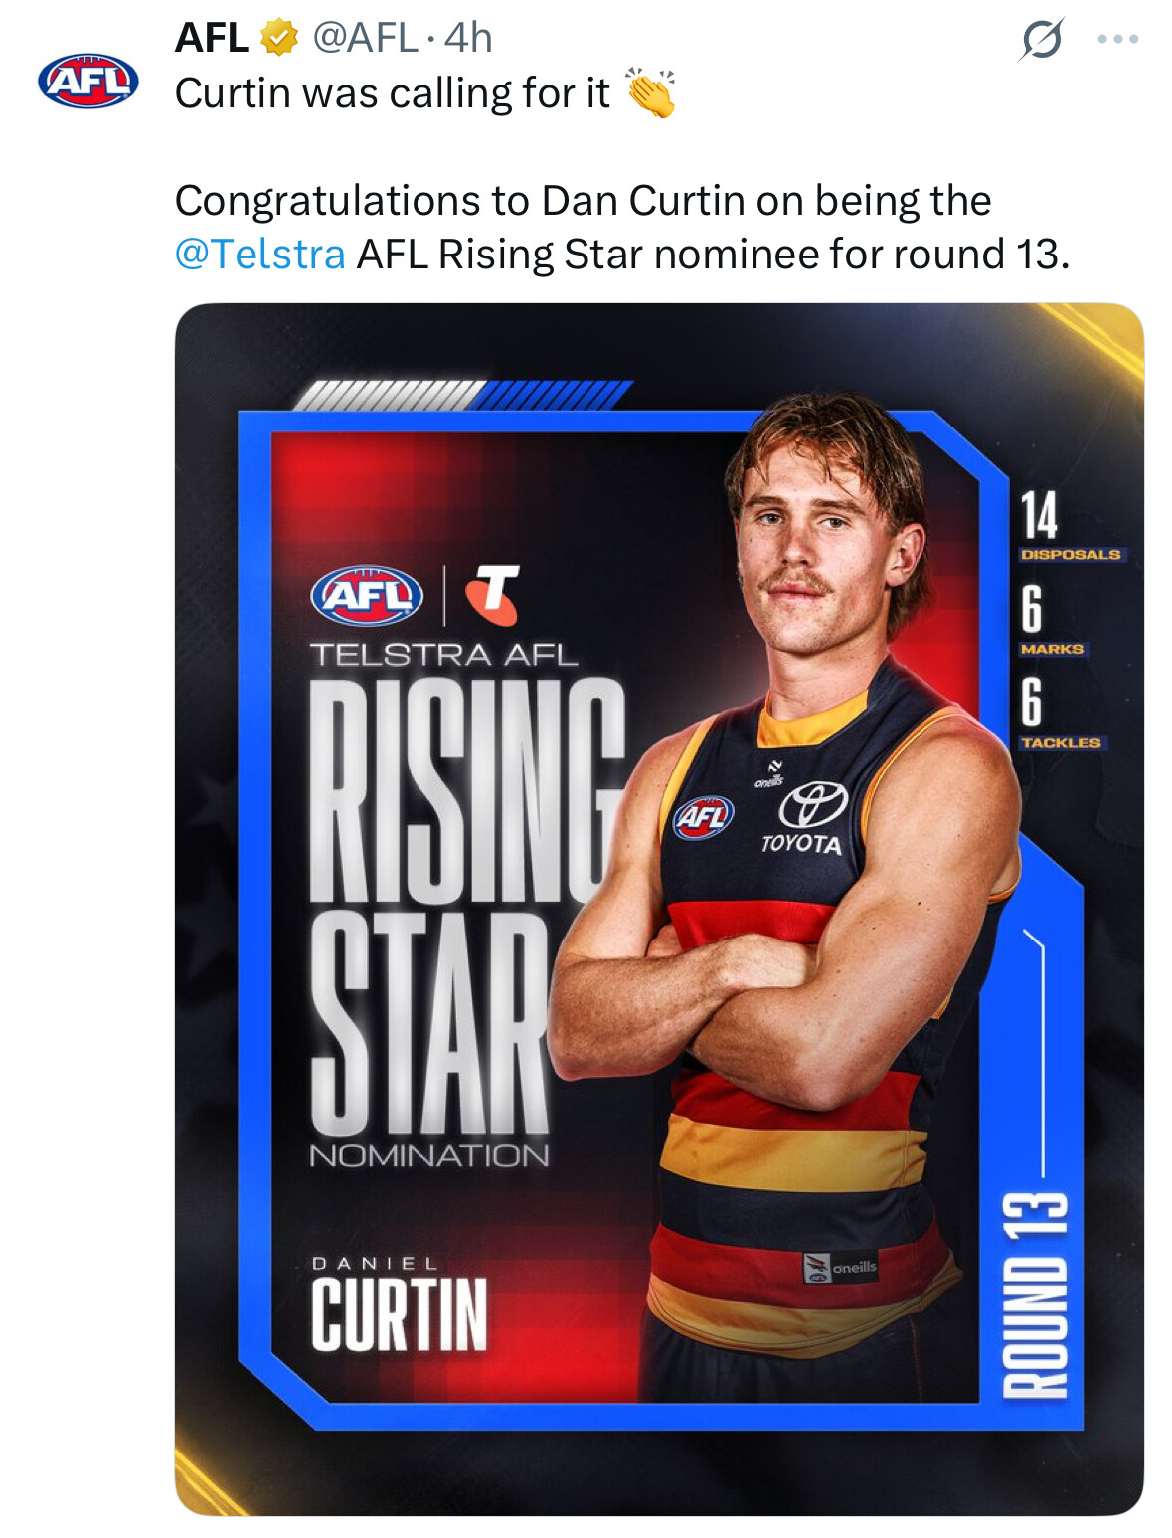
Task: Click the Telstra T logo in the graphic
Action: 492,595
